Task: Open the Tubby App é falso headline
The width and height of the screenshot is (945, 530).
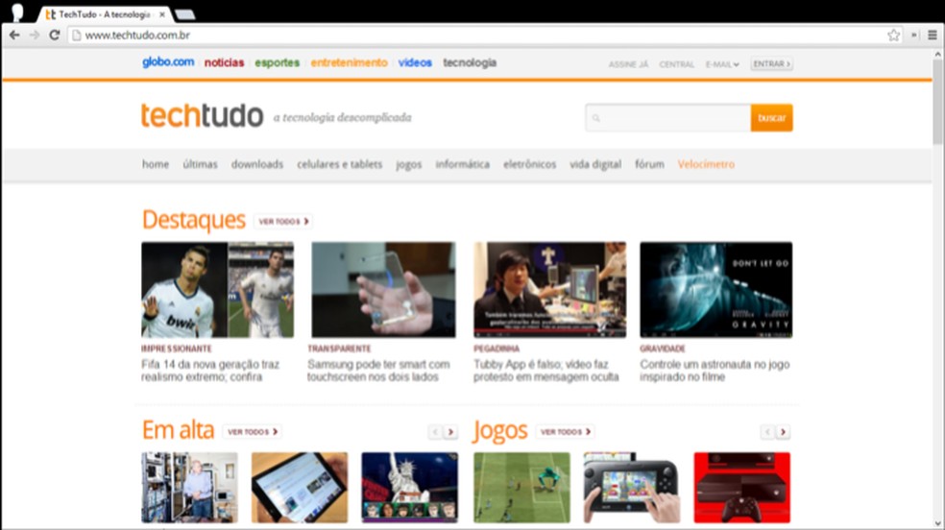Action: (x=546, y=371)
